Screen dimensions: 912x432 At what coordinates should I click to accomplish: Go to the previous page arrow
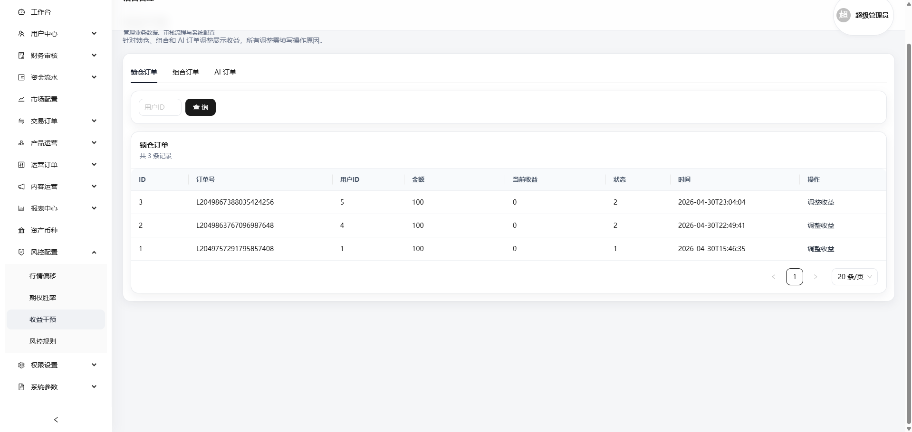click(x=774, y=277)
